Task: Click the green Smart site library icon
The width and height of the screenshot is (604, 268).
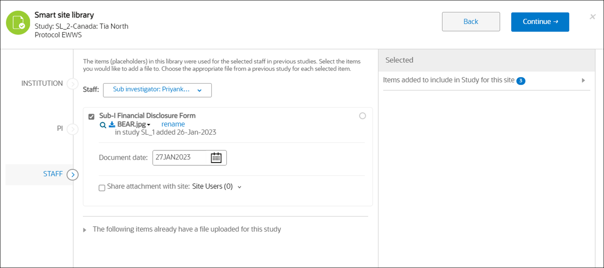Action: [x=18, y=22]
